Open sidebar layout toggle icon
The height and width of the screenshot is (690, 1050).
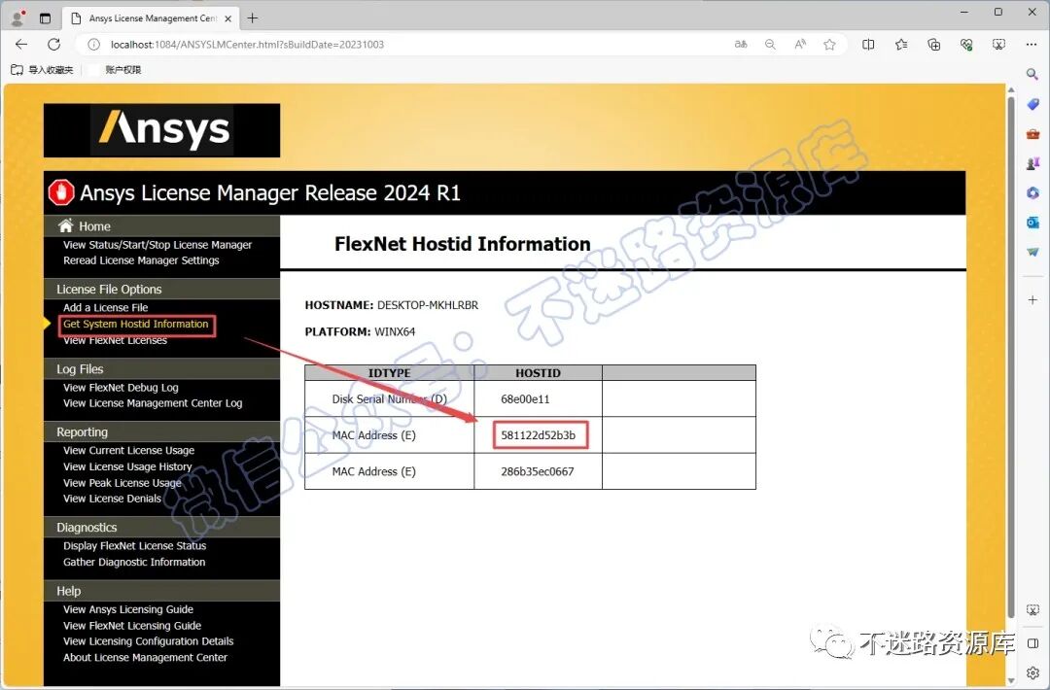point(1032,643)
